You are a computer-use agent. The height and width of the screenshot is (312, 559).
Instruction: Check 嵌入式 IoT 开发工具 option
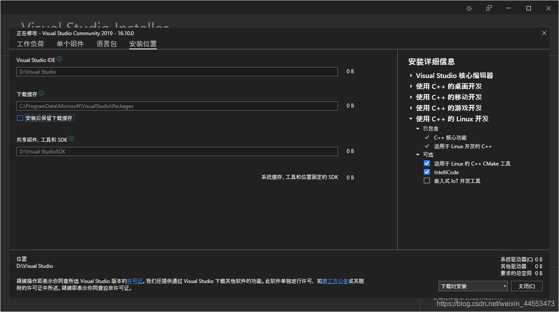coord(427,181)
